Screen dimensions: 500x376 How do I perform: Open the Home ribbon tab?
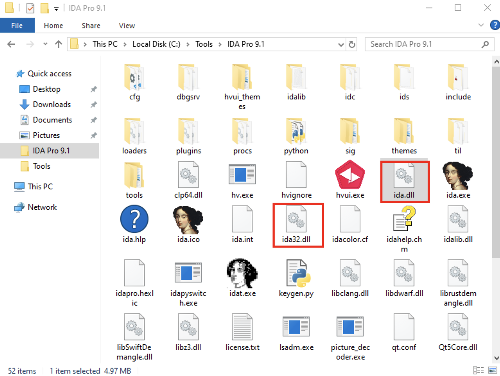tap(53, 26)
